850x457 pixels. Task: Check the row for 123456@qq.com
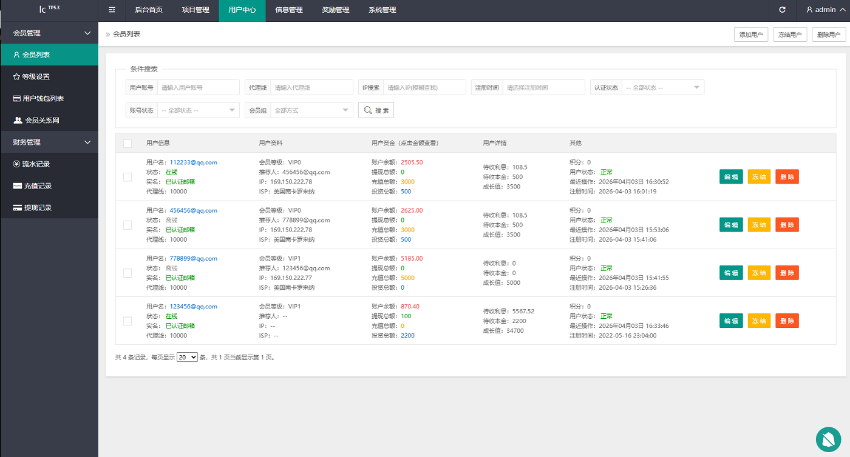(127, 321)
